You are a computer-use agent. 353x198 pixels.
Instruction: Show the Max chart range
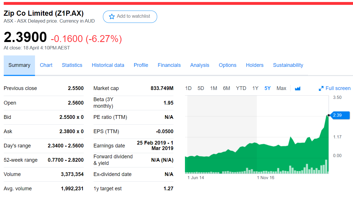281,88
